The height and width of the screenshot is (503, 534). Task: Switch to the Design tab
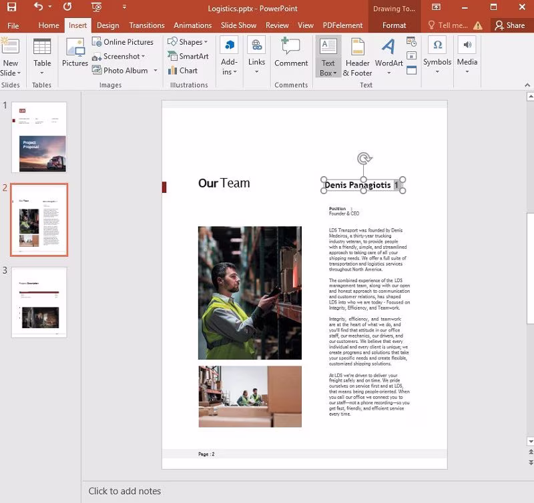pos(107,25)
